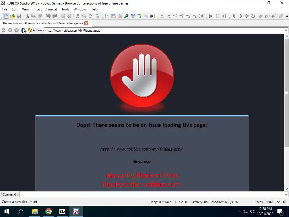Click the Copy icon

[x=33, y=16]
